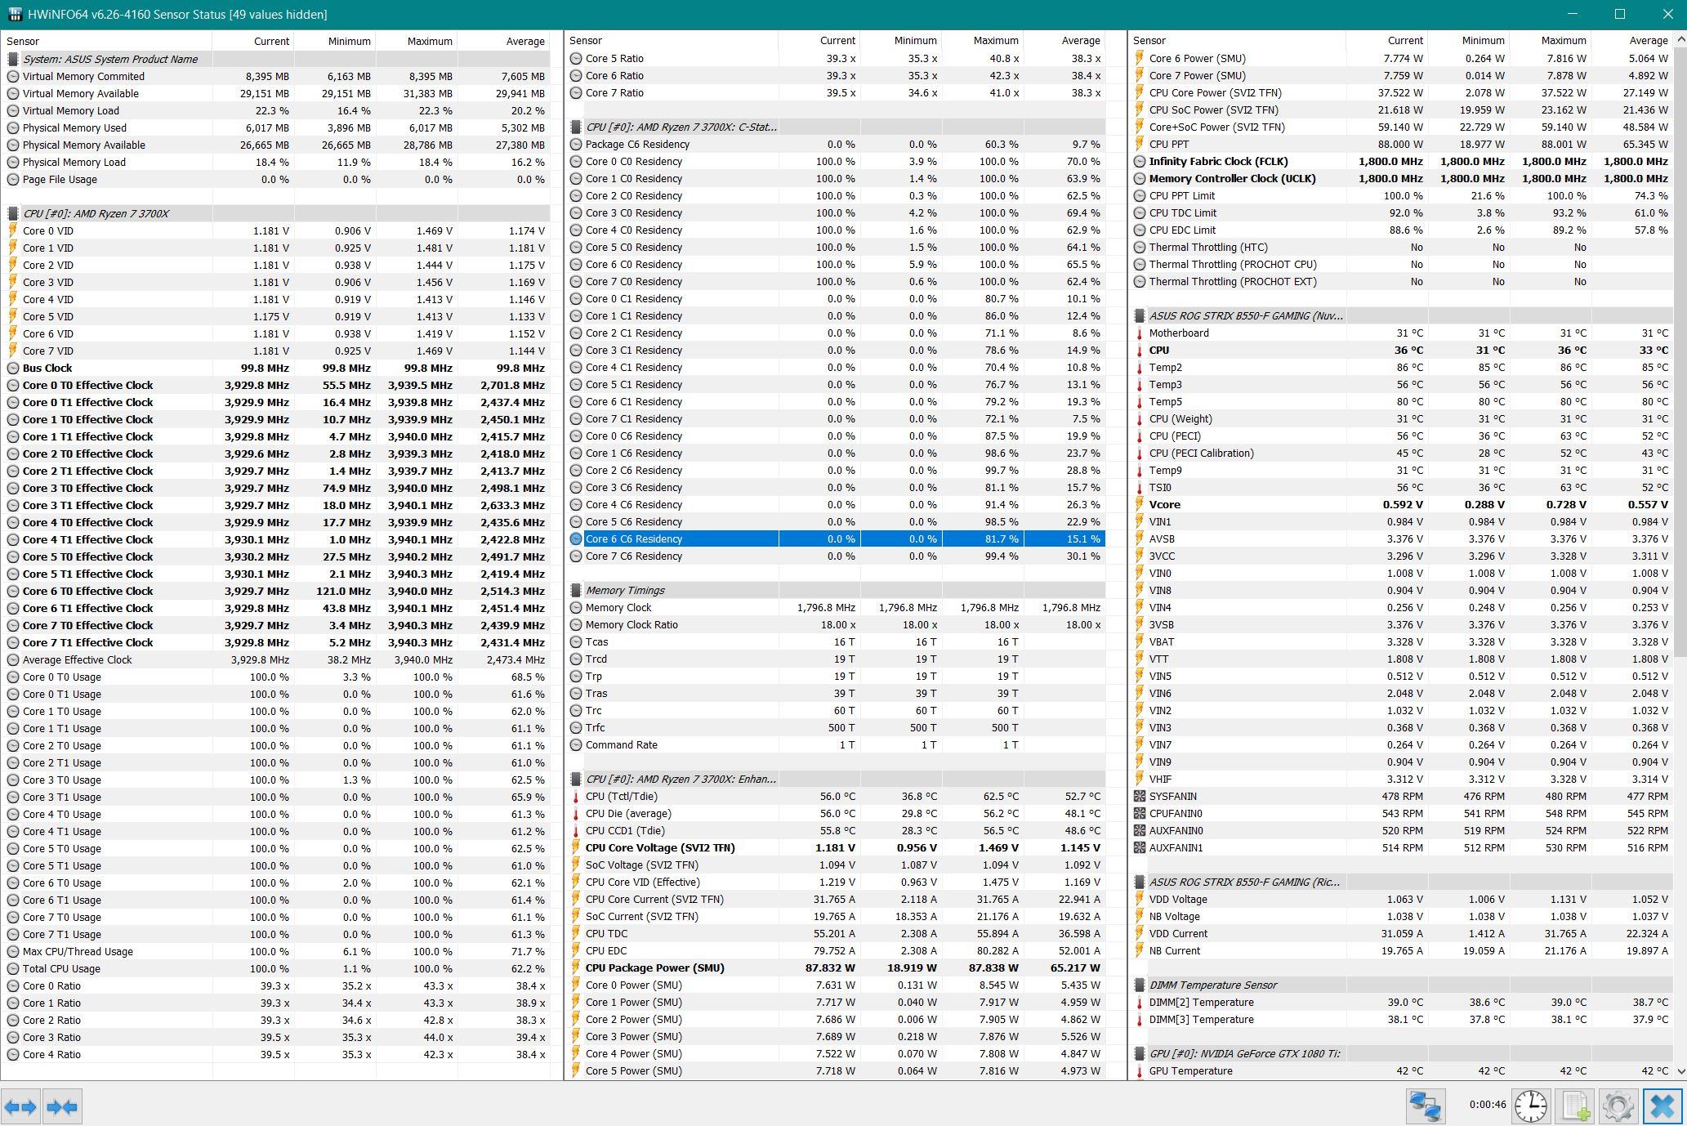Click the expand columns arrows button

20,1107
